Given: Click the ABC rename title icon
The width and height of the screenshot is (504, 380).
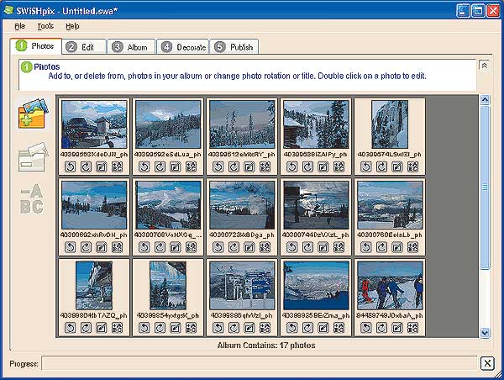Looking at the screenshot, I should pyautogui.click(x=32, y=198).
